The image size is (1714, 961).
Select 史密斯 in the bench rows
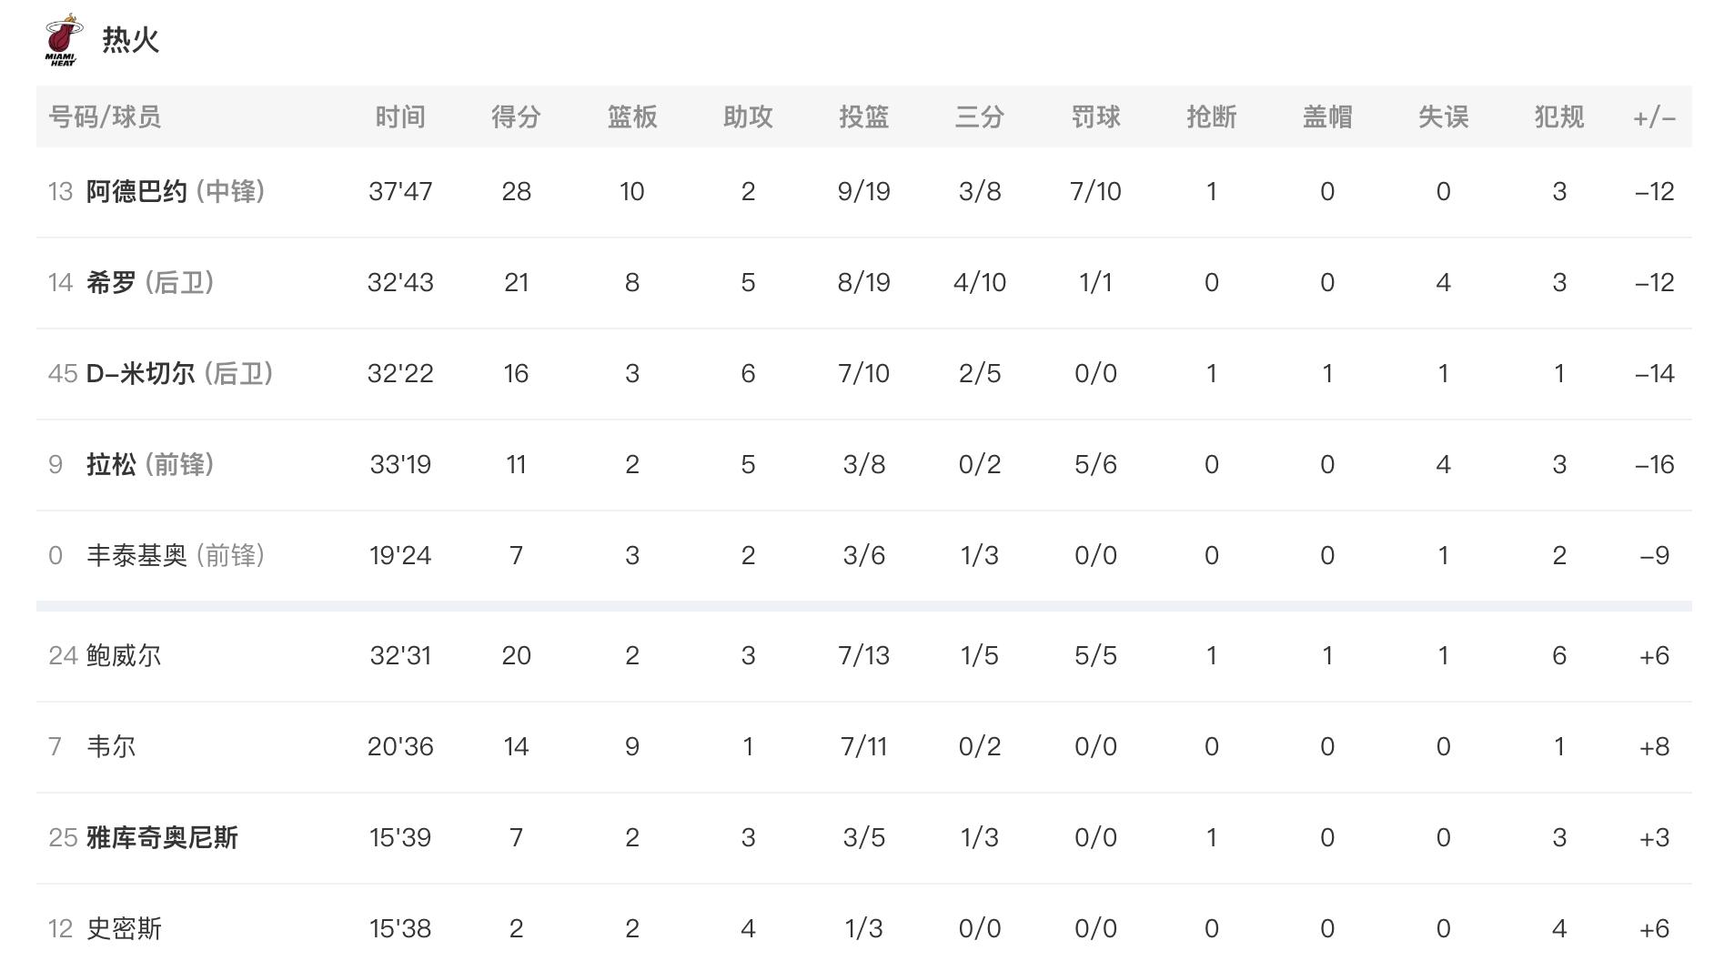[x=124, y=929]
